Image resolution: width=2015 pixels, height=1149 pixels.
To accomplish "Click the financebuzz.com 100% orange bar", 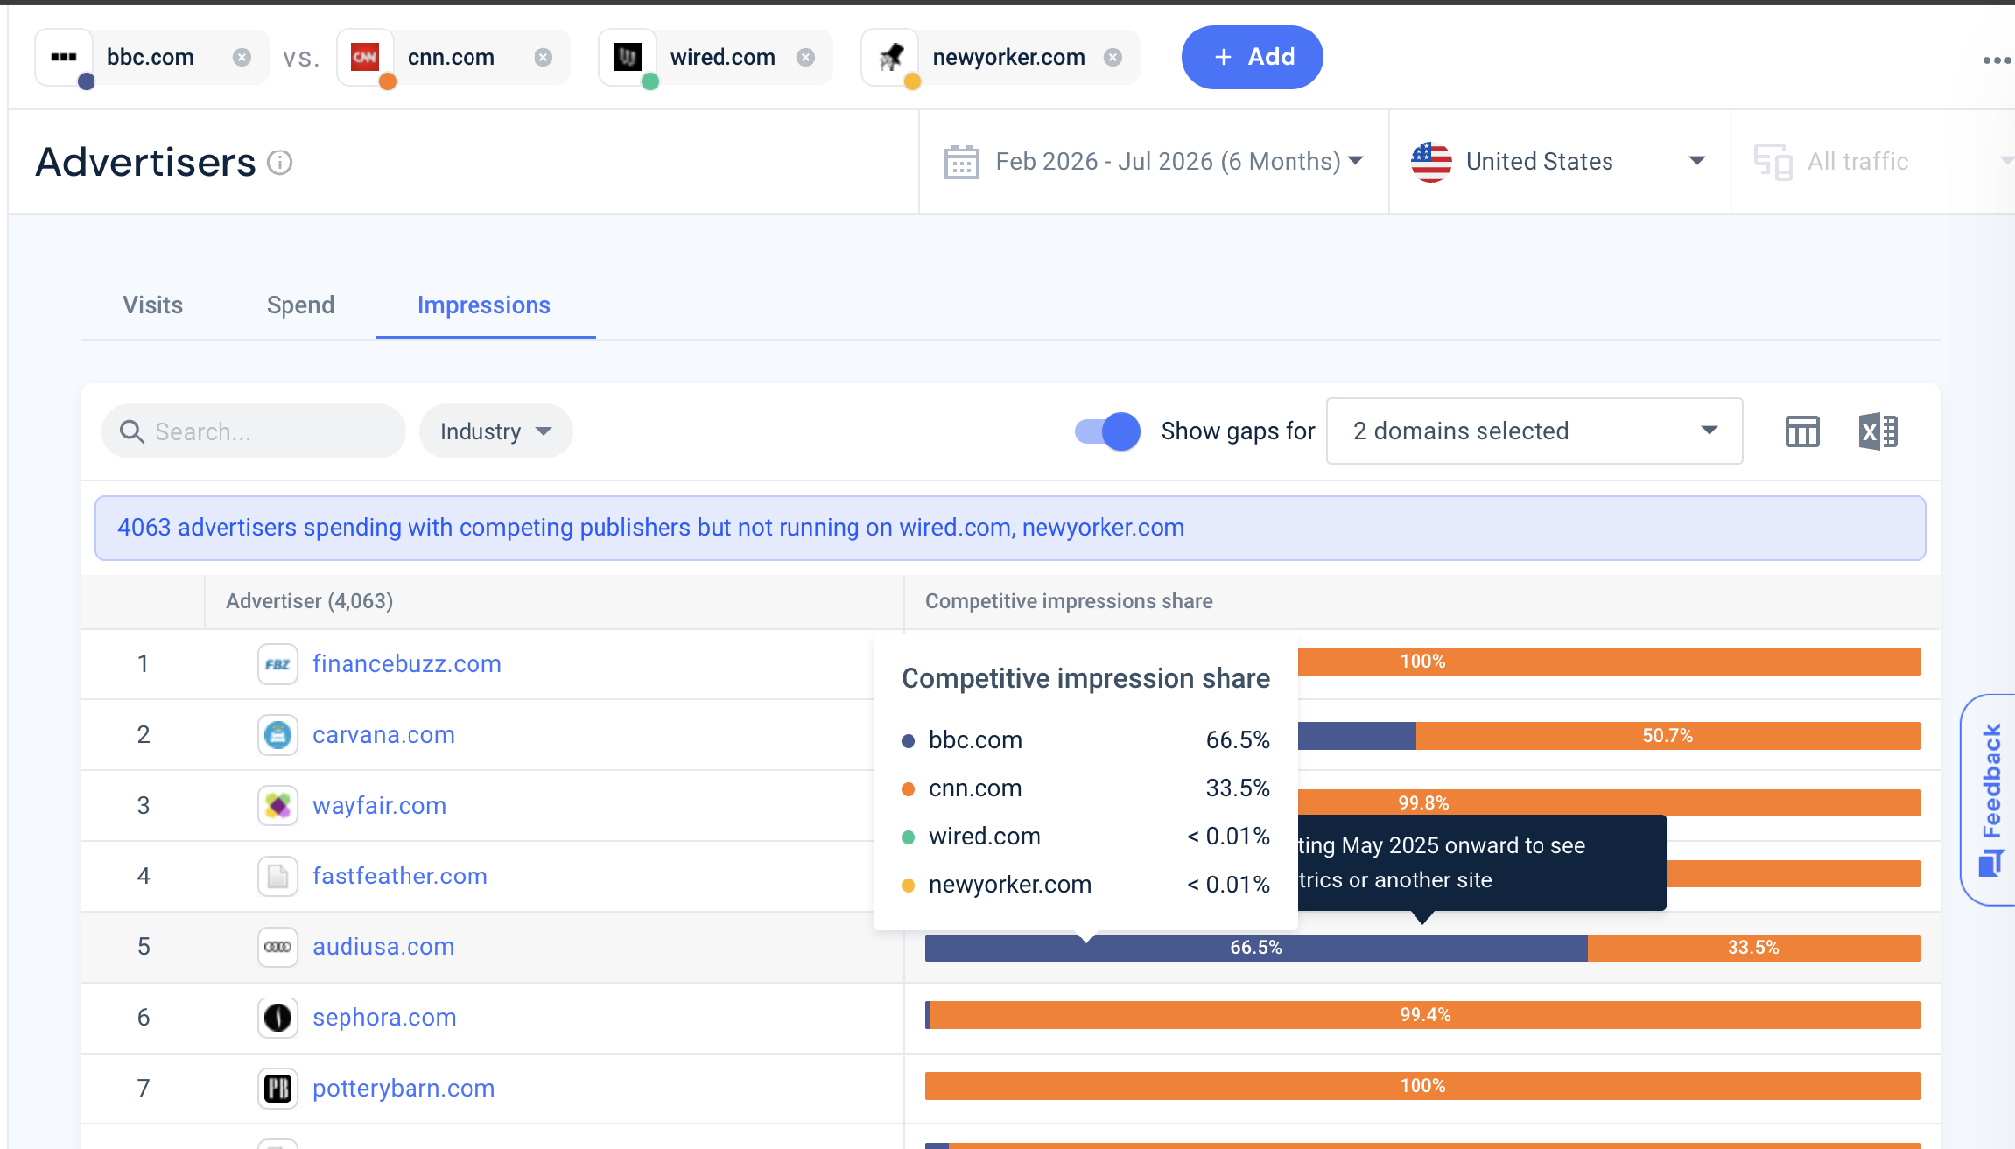I will [x=1609, y=662].
